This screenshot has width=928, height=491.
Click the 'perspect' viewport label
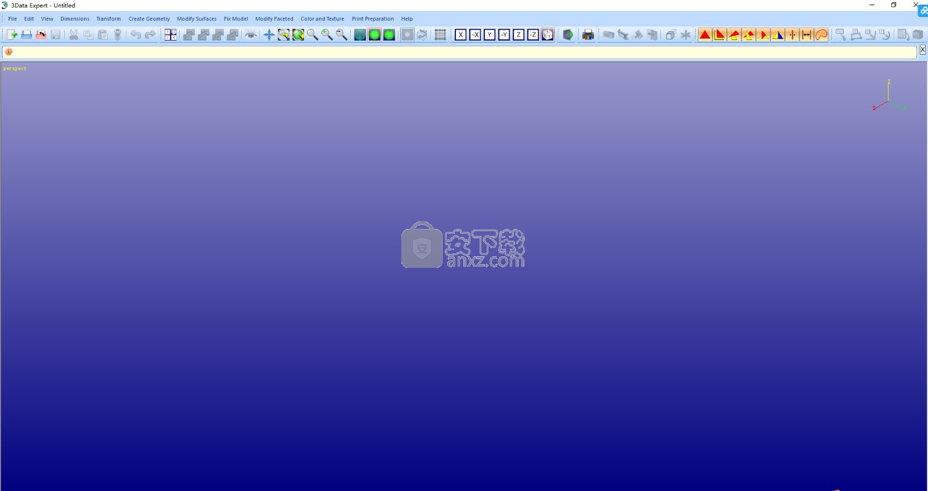pyautogui.click(x=14, y=68)
